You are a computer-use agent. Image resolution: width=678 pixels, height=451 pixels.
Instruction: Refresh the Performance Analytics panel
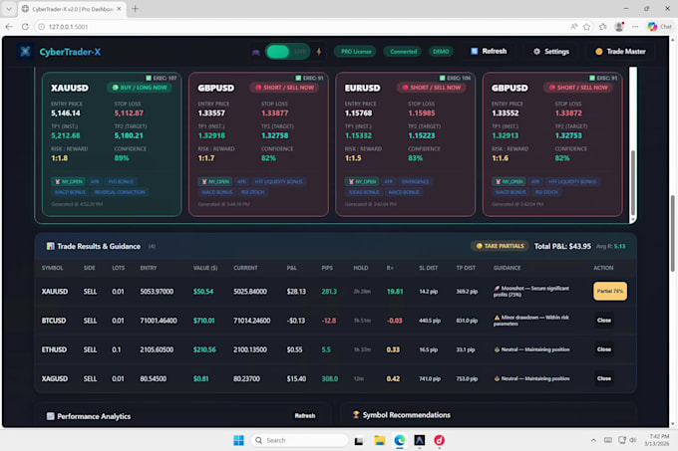pyautogui.click(x=305, y=415)
